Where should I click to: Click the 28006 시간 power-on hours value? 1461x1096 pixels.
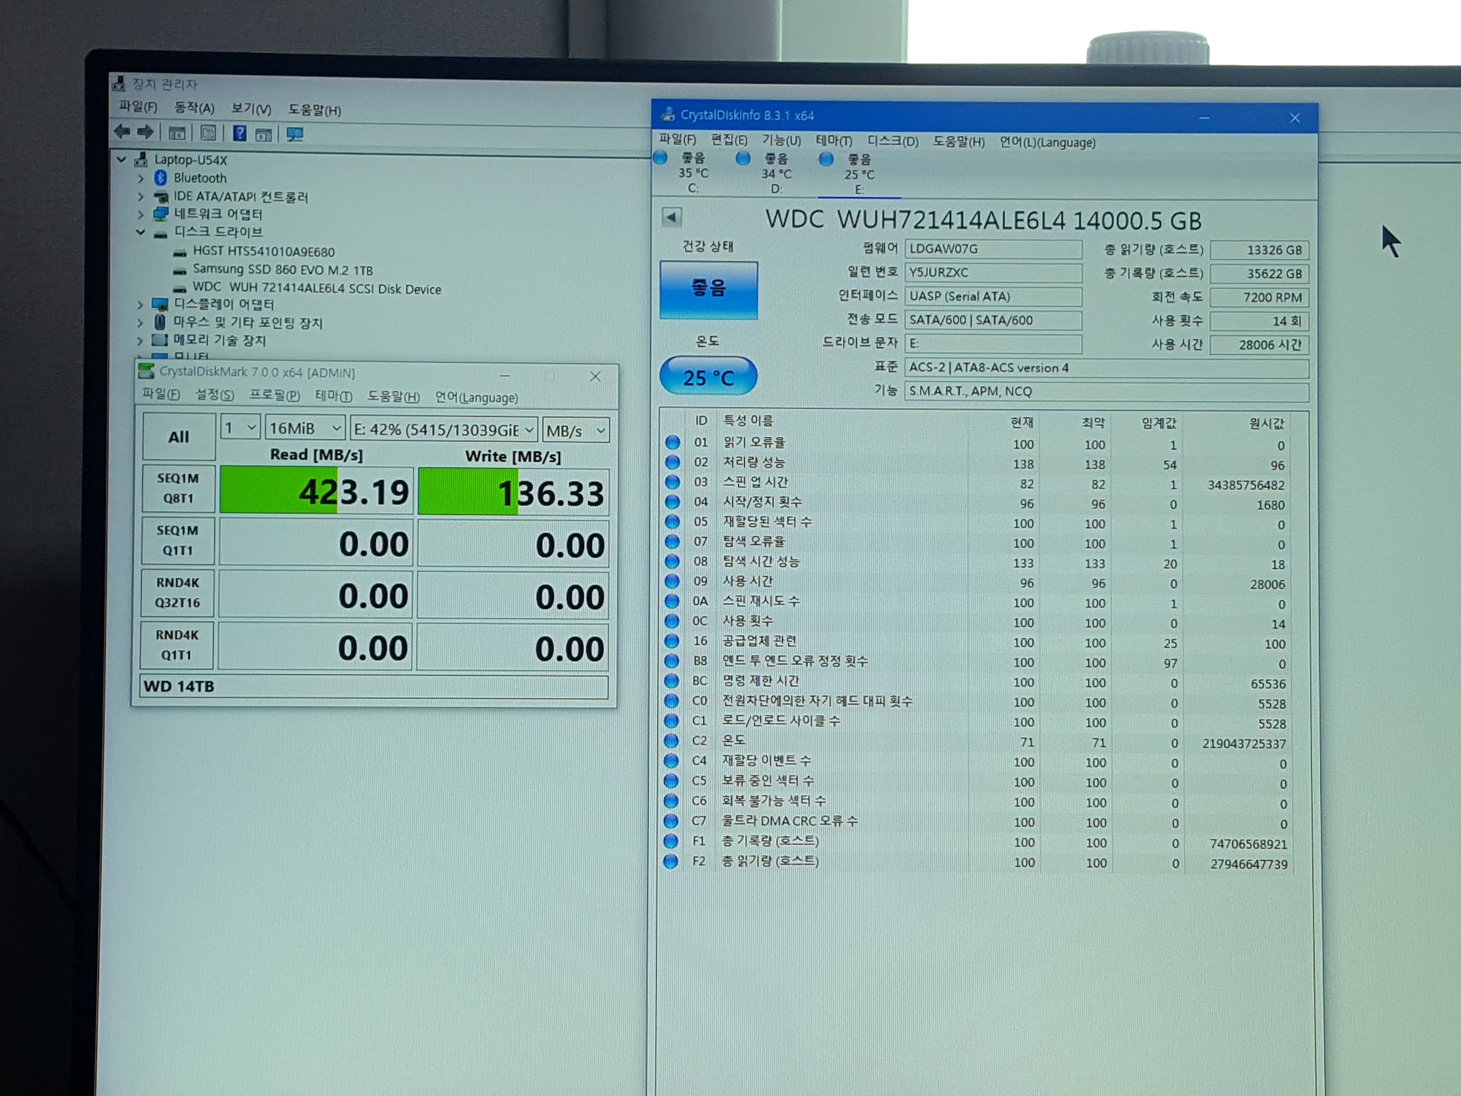1259,345
